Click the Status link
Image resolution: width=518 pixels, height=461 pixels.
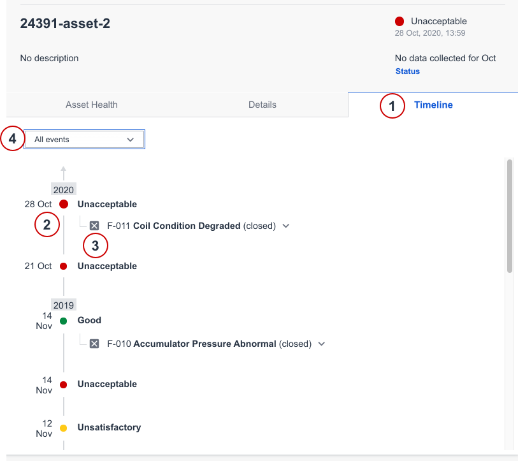(x=407, y=71)
